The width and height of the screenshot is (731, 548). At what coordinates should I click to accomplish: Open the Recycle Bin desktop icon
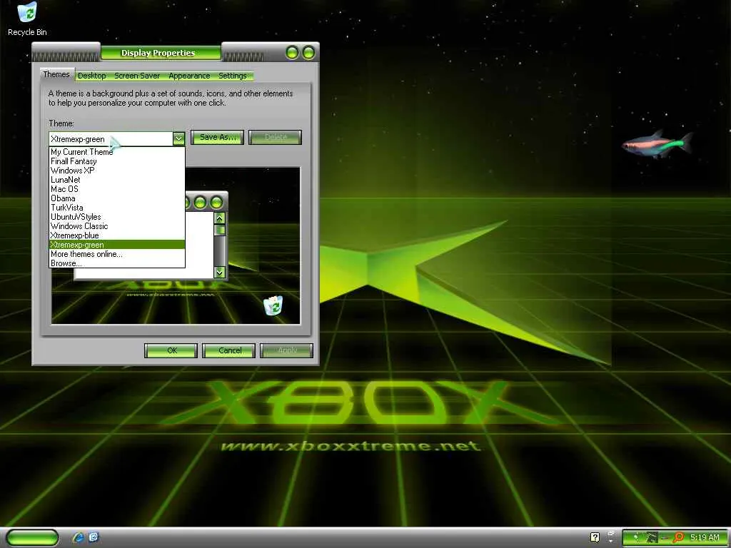tap(27, 19)
